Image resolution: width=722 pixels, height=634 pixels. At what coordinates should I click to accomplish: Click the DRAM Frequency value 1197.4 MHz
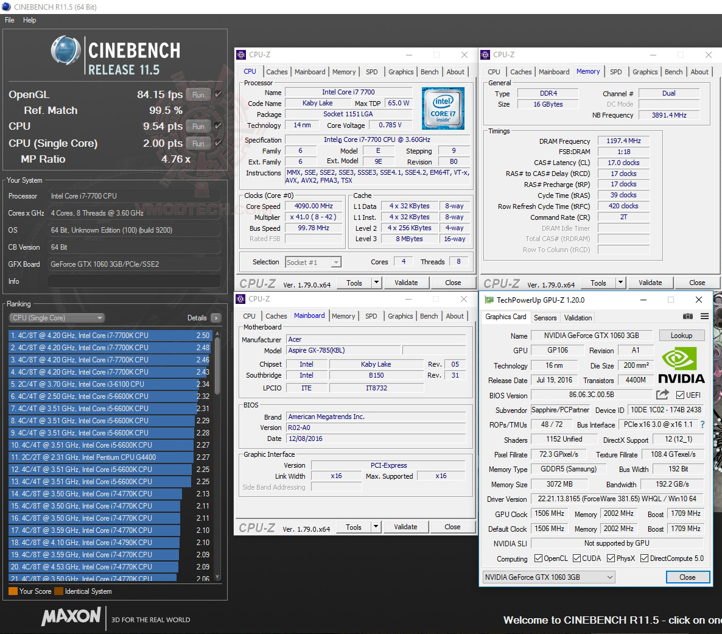tap(623, 141)
